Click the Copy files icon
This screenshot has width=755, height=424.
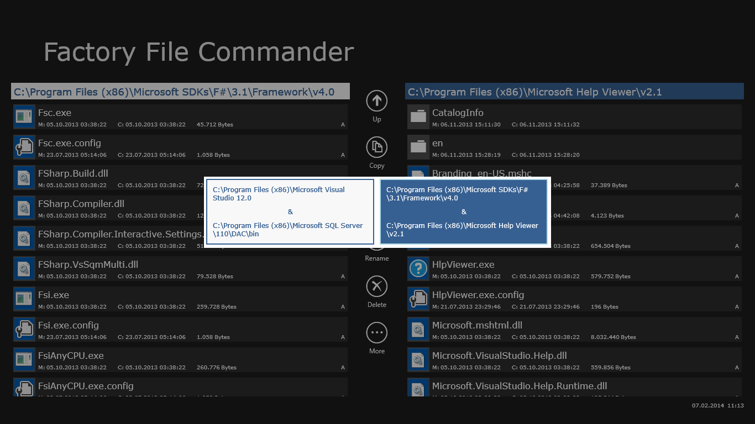click(377, 147)
